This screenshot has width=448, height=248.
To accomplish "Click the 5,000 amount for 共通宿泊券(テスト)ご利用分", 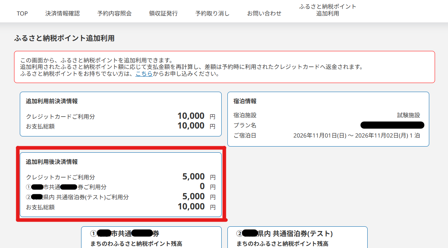I will (x=194, y=196).
